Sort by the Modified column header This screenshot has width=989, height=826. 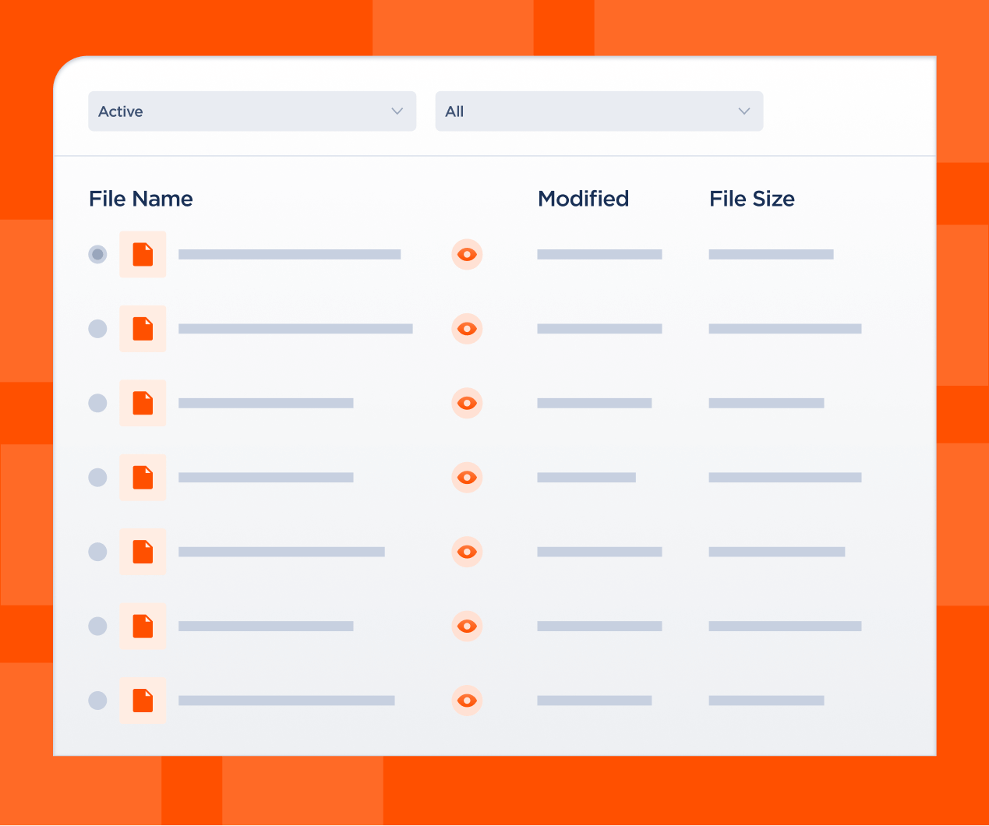click(583, 199)
